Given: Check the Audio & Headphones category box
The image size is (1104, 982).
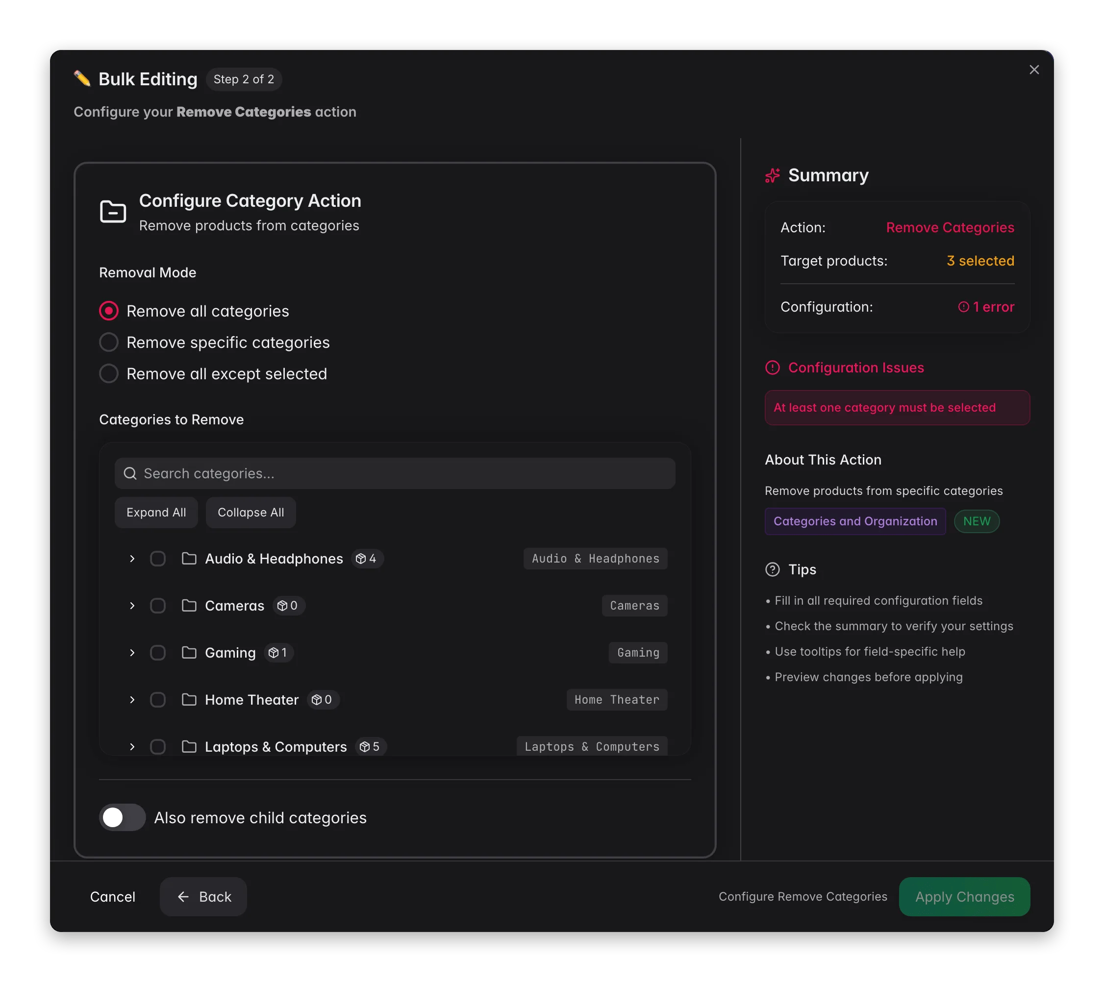Looking at the screenshot, I should [158, 558].
